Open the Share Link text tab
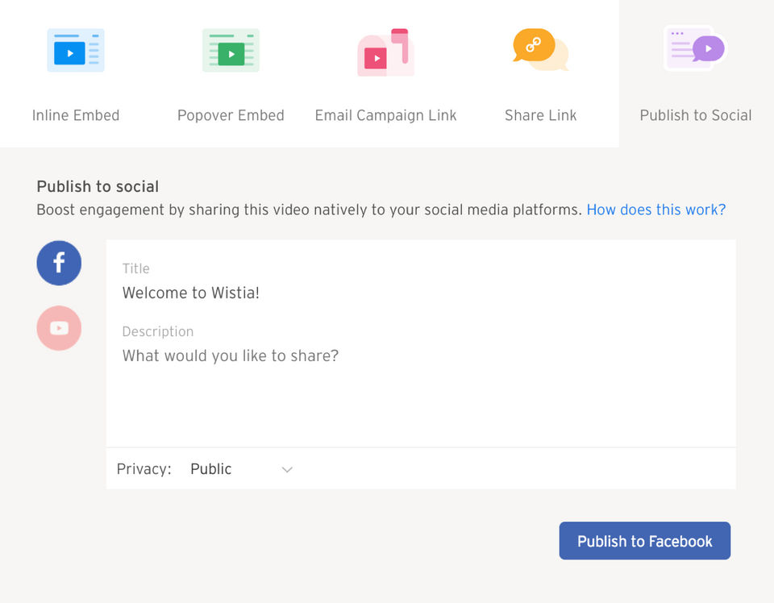The width and height of the screenshot is (774, 603). click(x=540, y=115)
